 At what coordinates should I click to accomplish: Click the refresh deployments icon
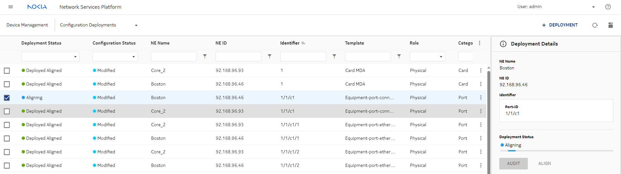click(x=595, y=25)
